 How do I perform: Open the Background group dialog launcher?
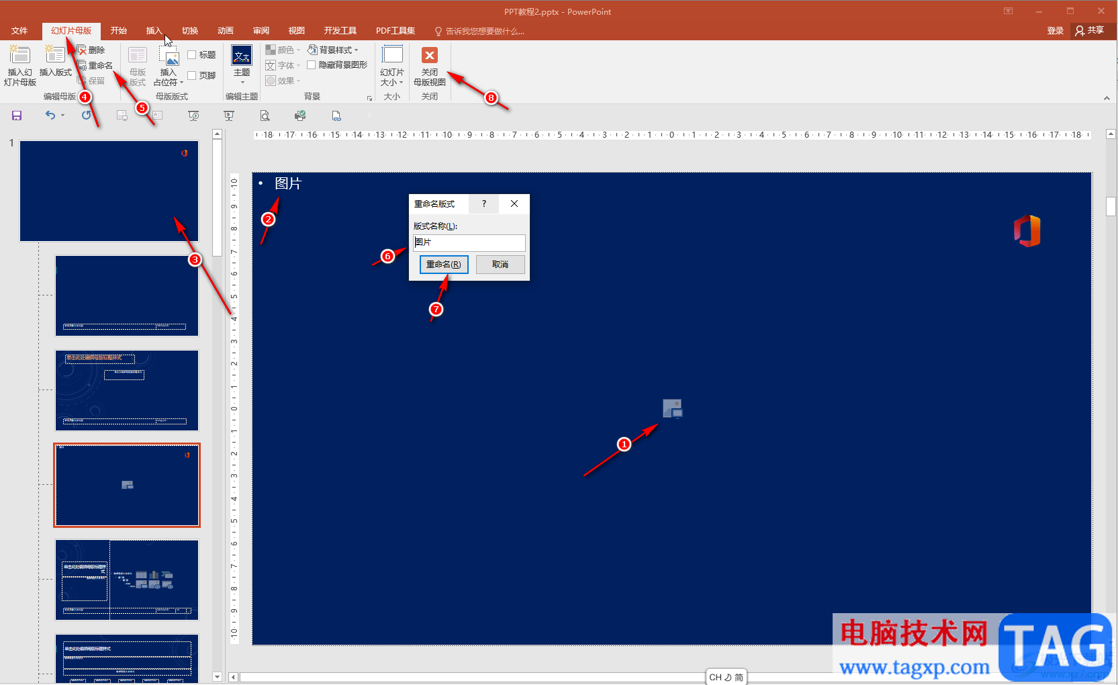coord(369,98)
